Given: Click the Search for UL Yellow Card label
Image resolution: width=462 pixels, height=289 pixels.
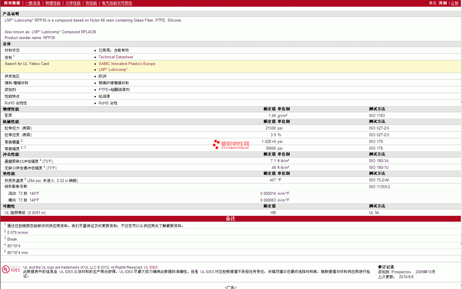Looking at the screenshot, I should [x=27, y=64].
